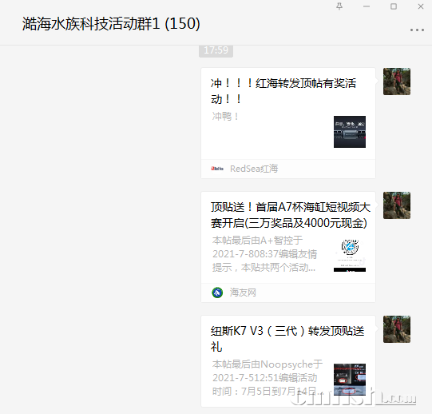
Task: Click the RedSea红海 source logo icon
Action: pos(217,169)
